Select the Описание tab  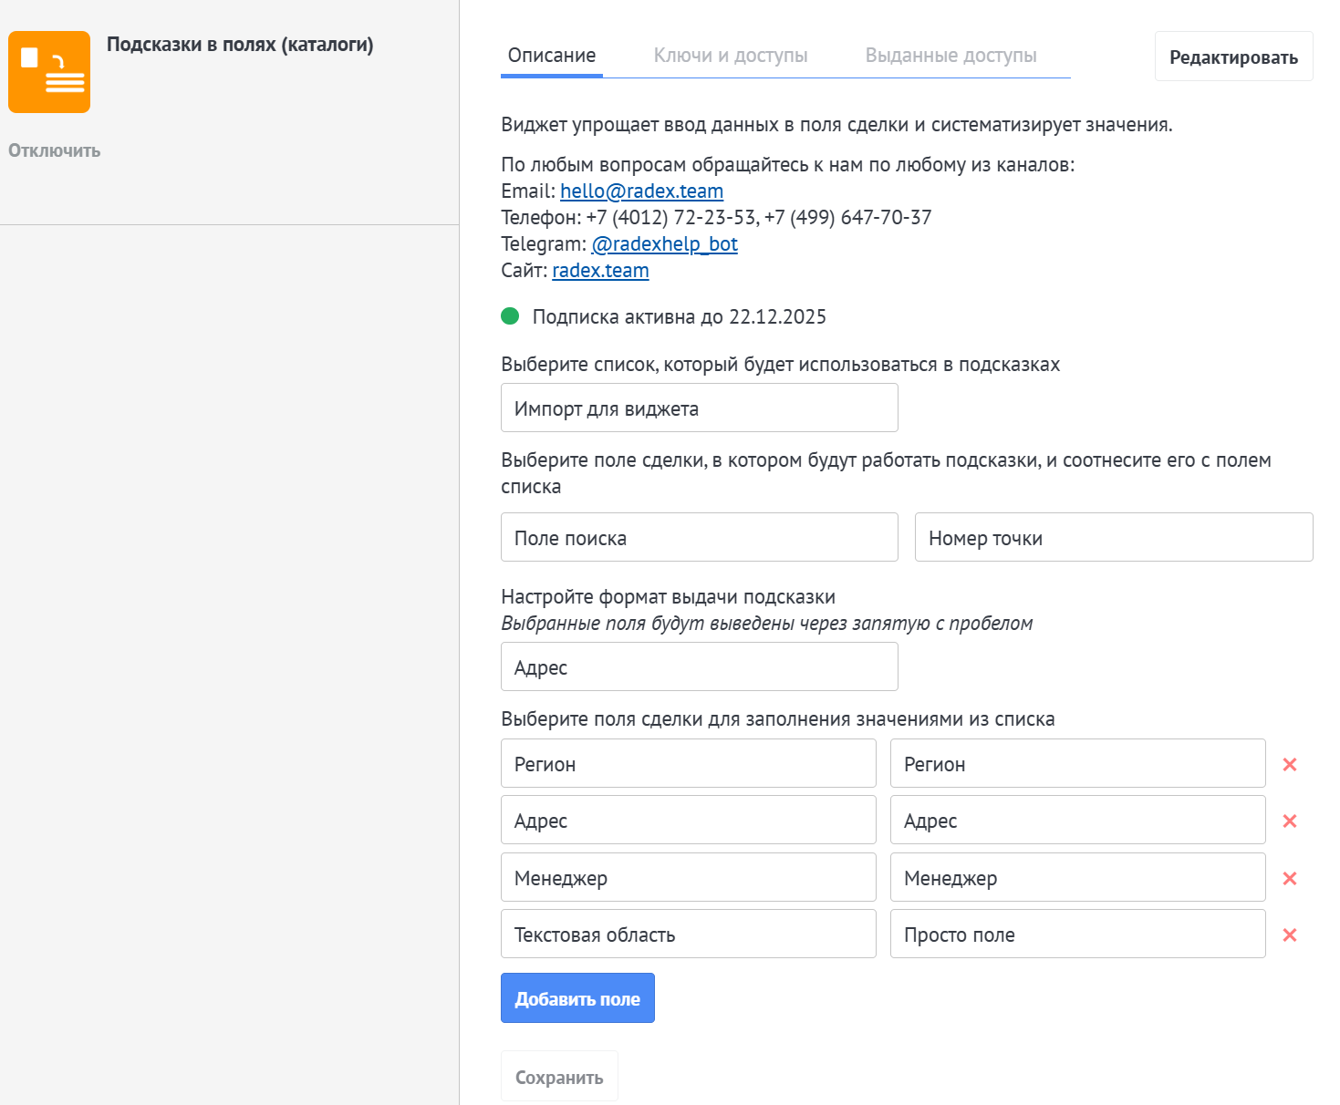point(552,56)
